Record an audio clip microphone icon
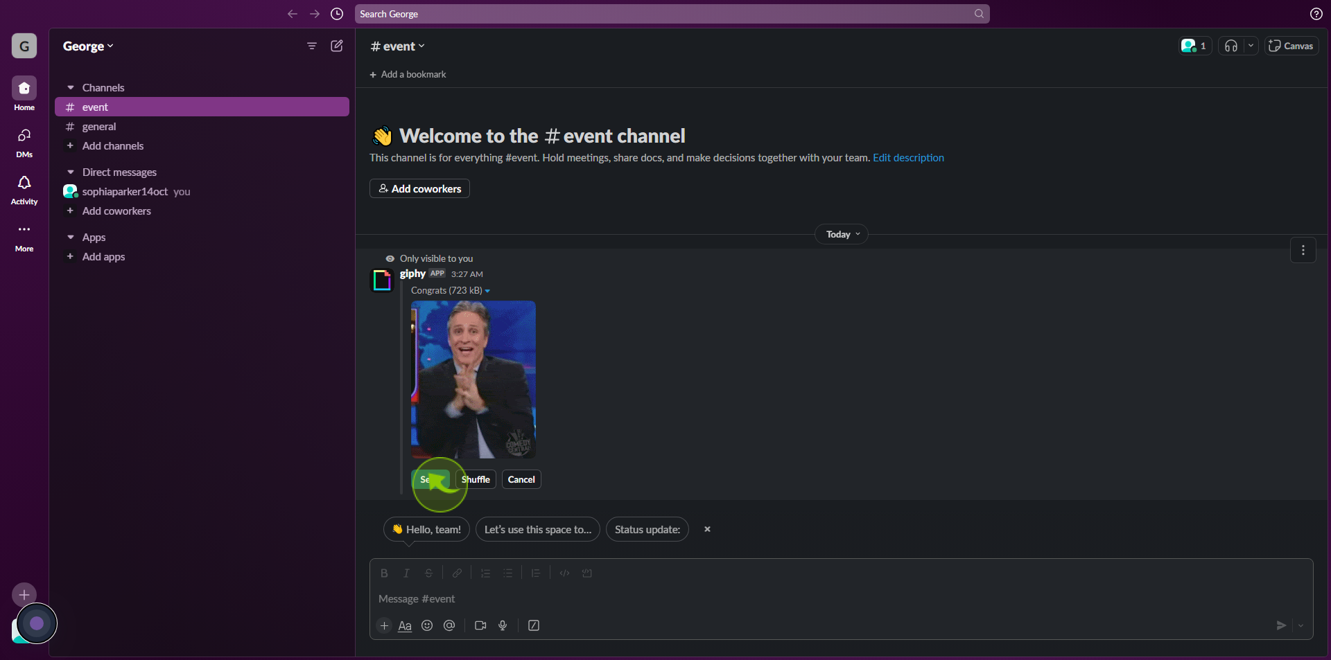 503,625
